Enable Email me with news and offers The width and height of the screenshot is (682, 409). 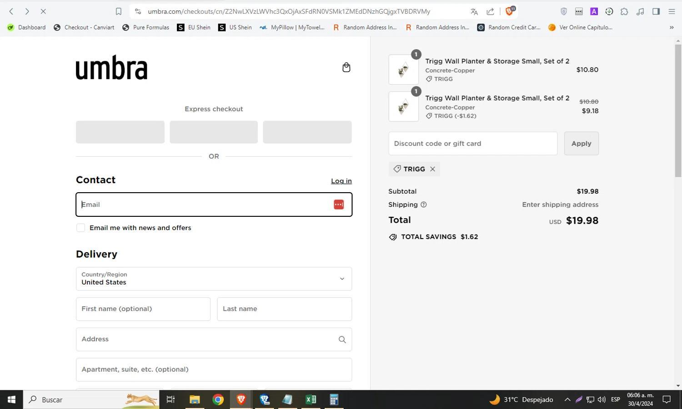(81, 228)
